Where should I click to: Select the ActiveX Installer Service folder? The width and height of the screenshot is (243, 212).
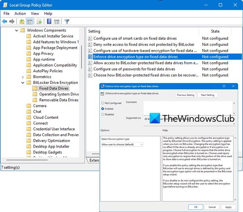53,36
